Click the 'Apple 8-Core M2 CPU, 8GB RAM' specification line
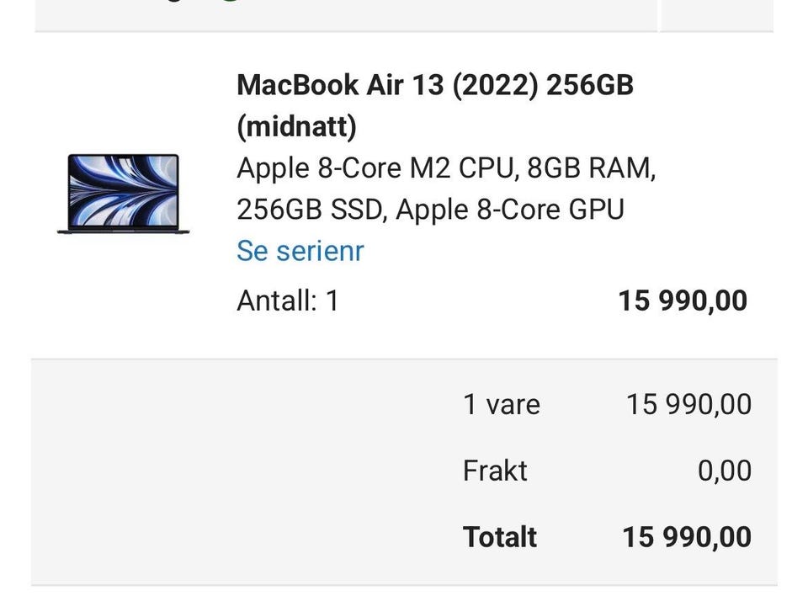The width and height of the screenshot is (808, 596). pos(446,168)
